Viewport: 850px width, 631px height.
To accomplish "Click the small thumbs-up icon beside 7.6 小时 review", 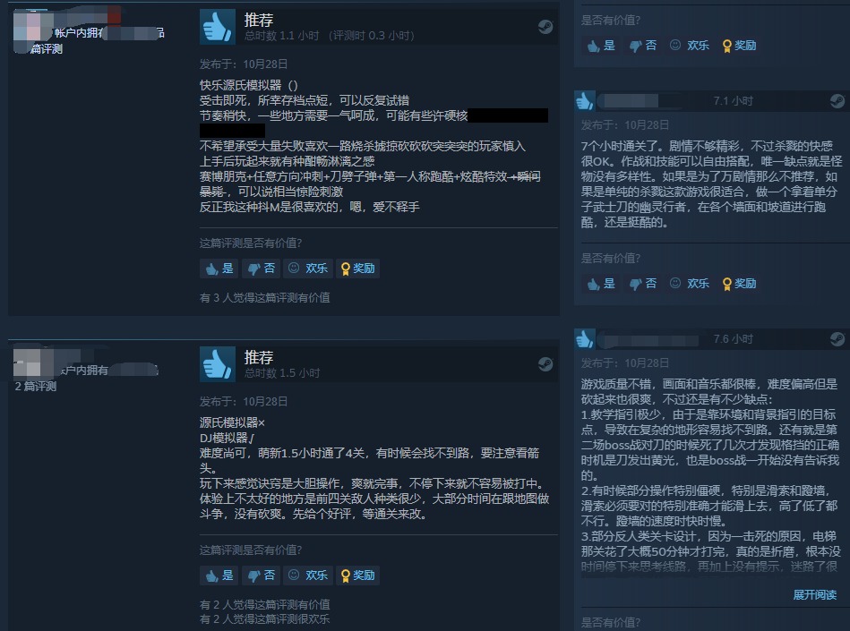I will [584, 338].
